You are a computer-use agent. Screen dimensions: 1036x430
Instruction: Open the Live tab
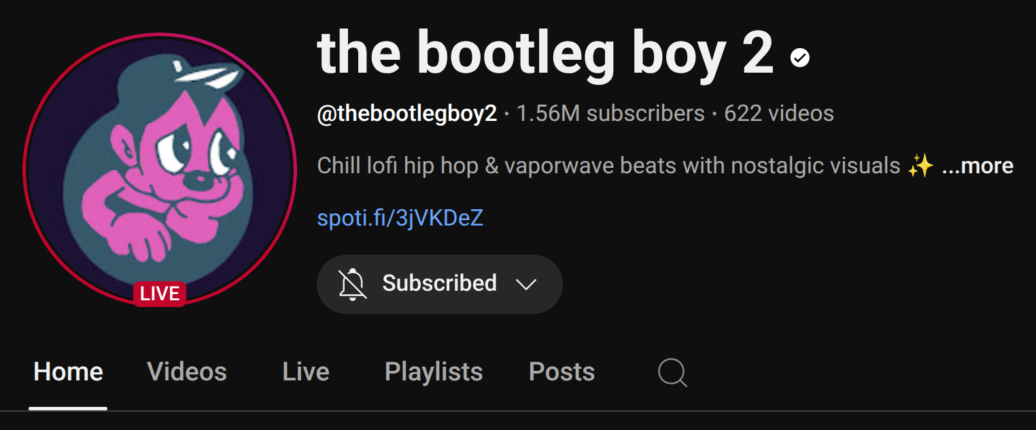point(306,372)
